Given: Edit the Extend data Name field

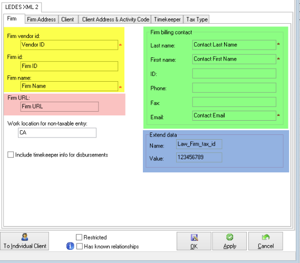Looking at the screenshot, I should tap(199, 144).
